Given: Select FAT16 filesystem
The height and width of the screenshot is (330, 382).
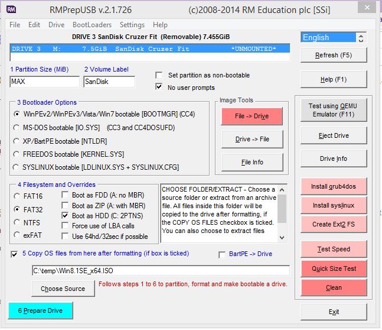Looking at the screenshot, I should tap(17, 196).
